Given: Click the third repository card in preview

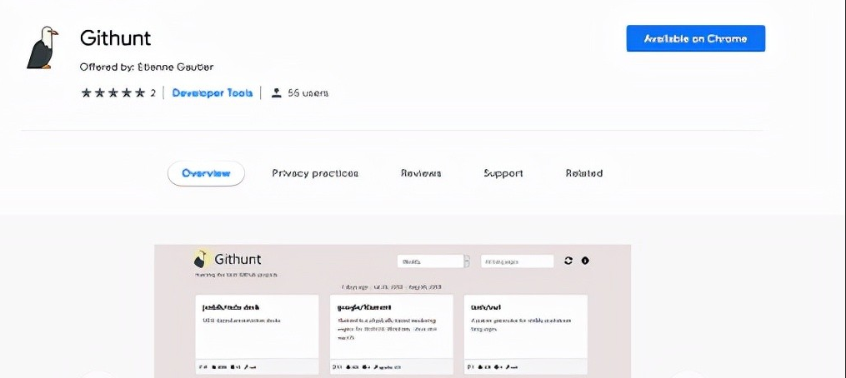Looking at the screenshot, I should click(525, 335).
